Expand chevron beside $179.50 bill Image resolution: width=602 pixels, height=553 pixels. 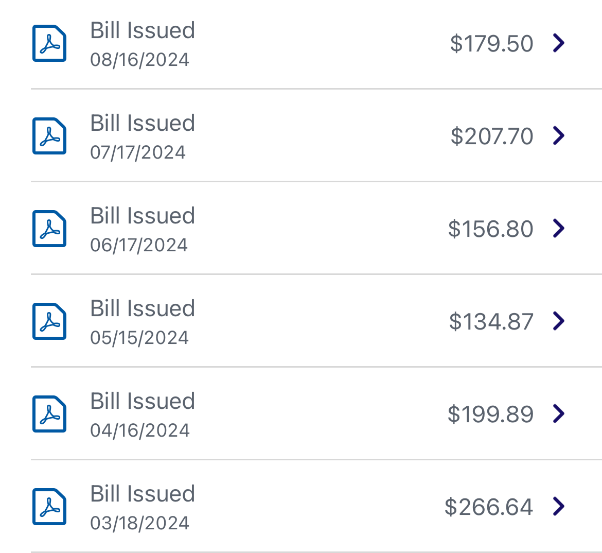tap(559, 43)
